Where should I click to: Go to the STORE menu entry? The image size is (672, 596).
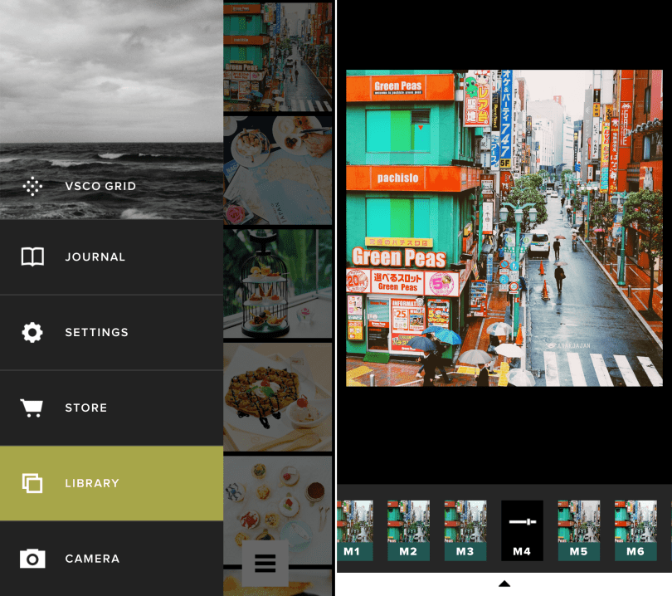(x=86, y=408)
